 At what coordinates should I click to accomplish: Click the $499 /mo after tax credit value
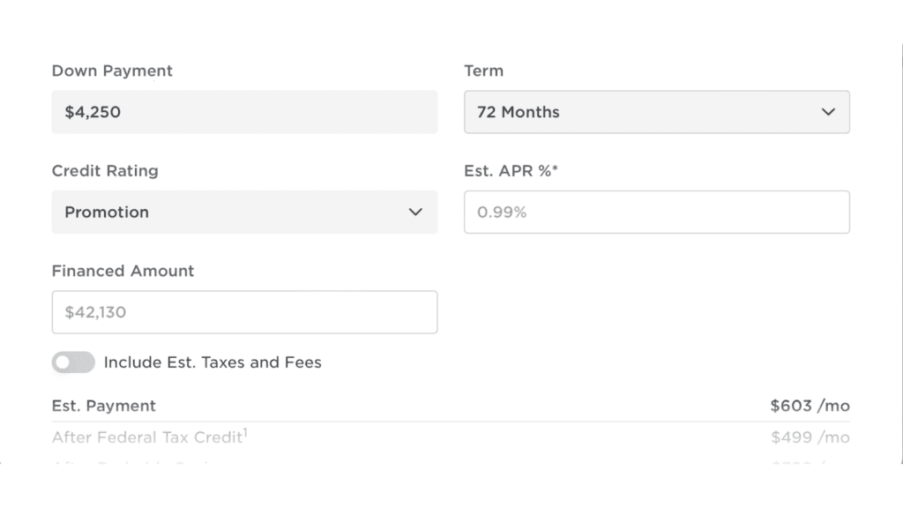[x=810, y=437]
